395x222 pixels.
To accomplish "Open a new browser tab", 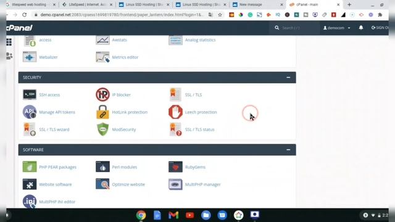I will (x=349, y=4).
